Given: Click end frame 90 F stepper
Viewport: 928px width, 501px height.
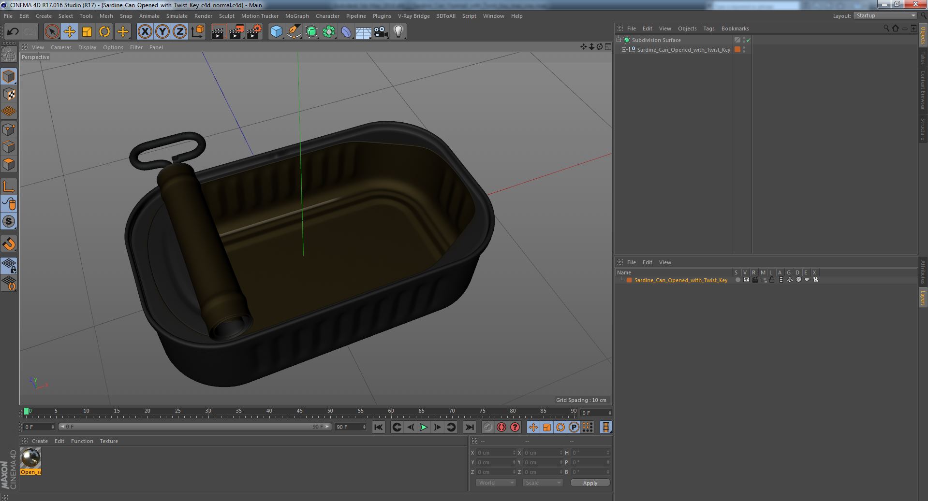Looking at the screenshot, I should point(364,427).
